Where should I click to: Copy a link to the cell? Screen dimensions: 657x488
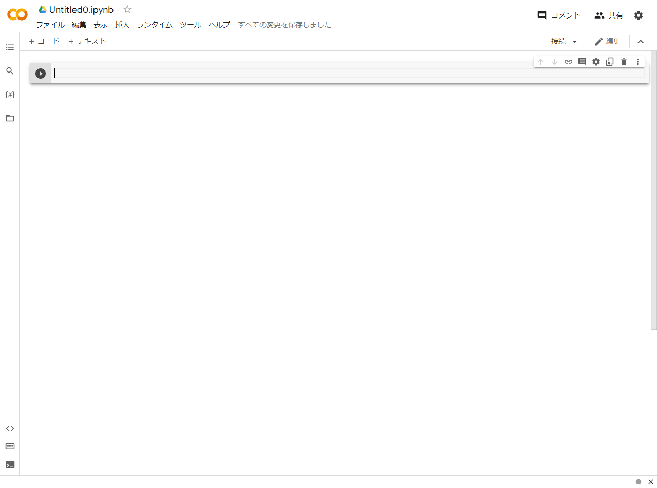[x=568, y=62]
